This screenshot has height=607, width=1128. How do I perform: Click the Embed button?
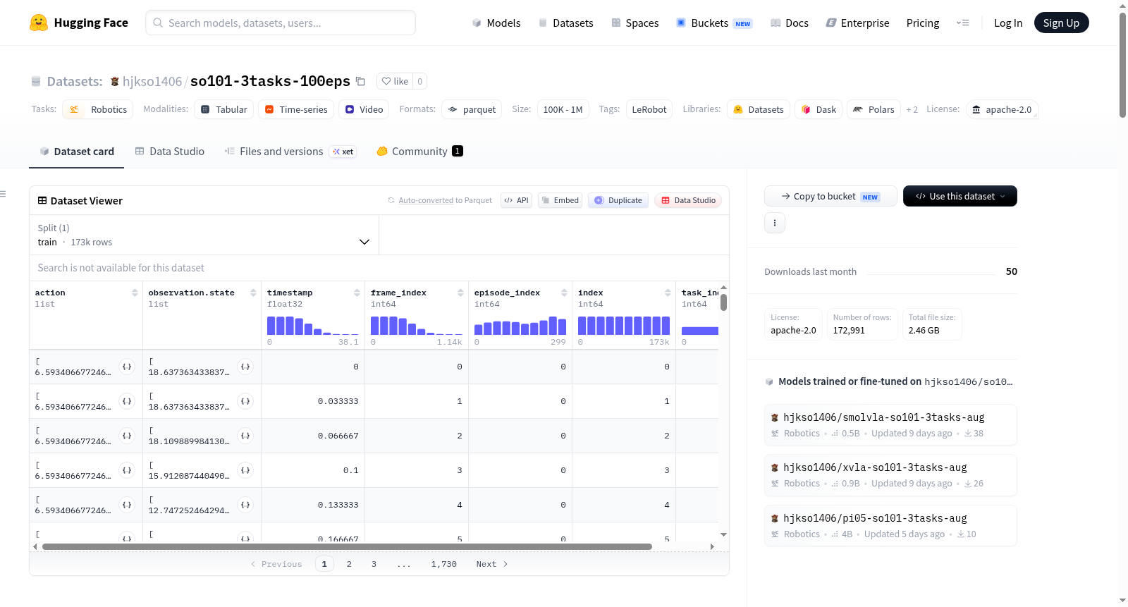560,200
